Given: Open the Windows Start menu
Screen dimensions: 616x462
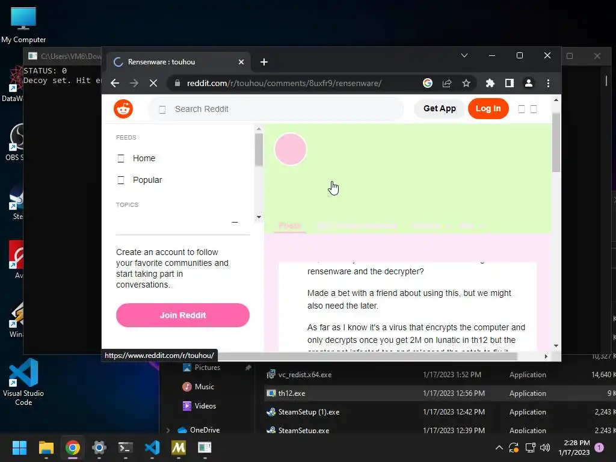Looking at the screenshot, I should (19, 448).
